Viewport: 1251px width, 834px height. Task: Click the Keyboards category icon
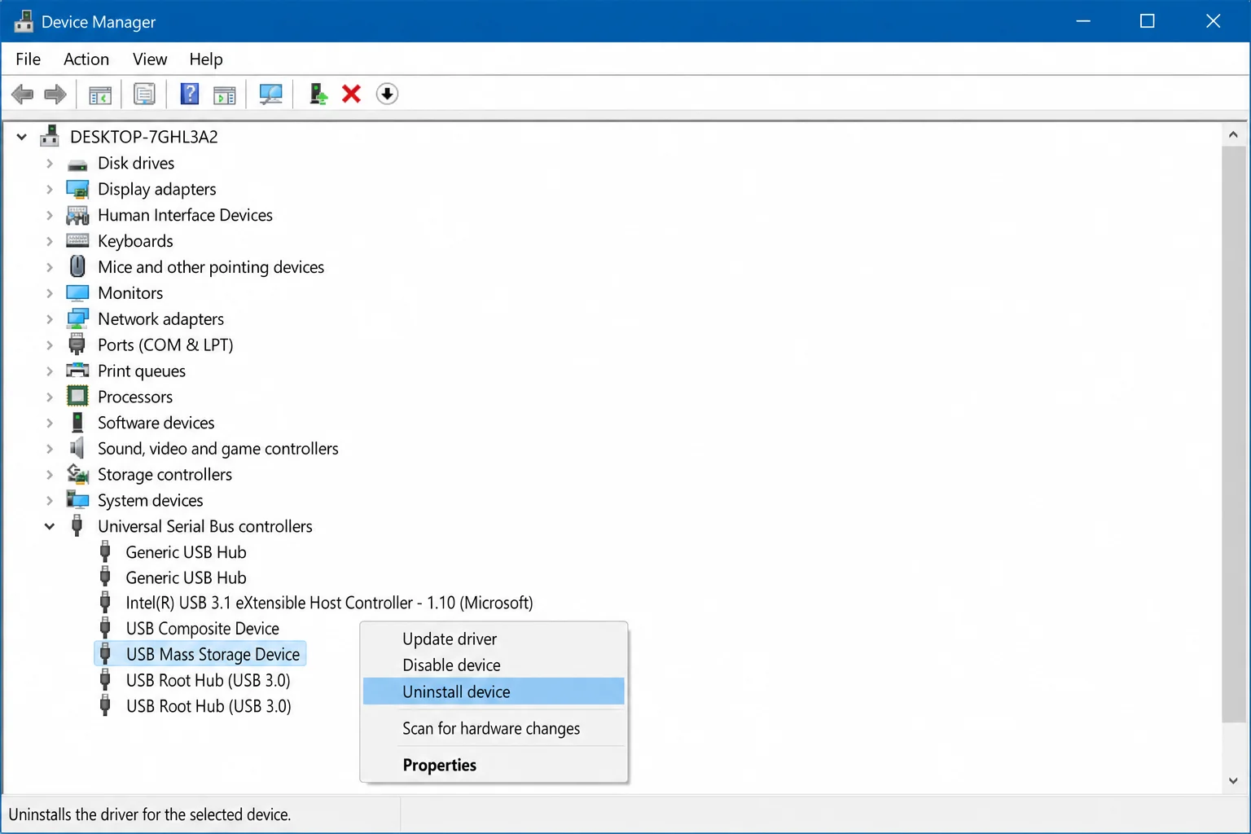coord(77,241)
